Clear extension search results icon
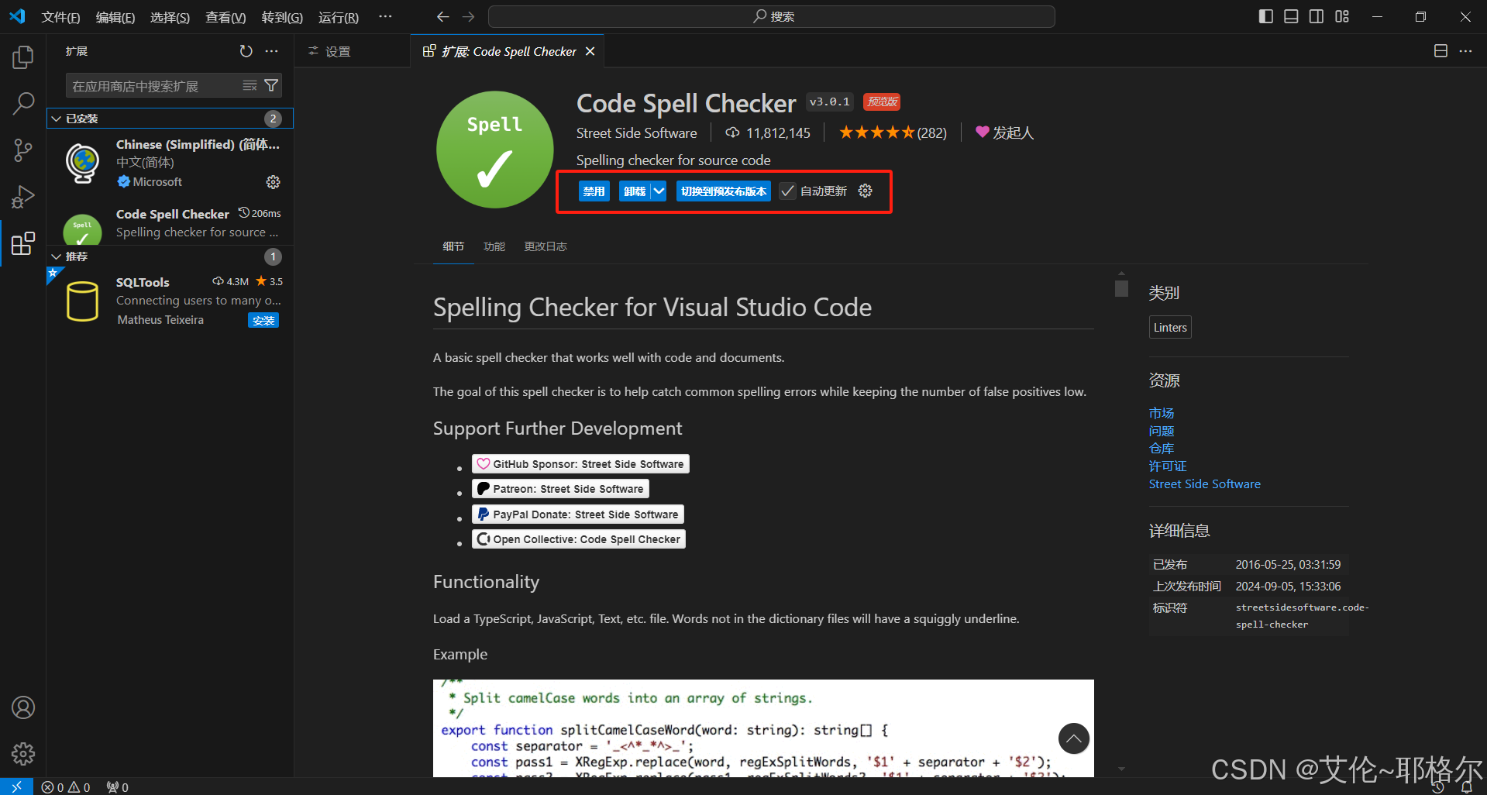Screen dimensions: 1487x795 [250, 85]
